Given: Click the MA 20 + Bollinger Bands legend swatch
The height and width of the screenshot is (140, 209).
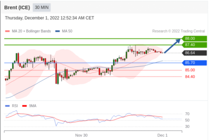Looking at the screenshot, I should click(7, 31).
